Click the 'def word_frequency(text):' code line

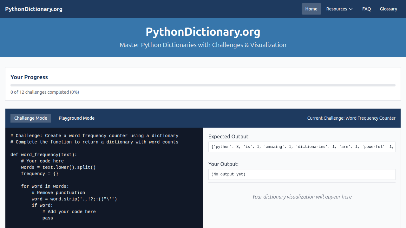click(44, 155)
